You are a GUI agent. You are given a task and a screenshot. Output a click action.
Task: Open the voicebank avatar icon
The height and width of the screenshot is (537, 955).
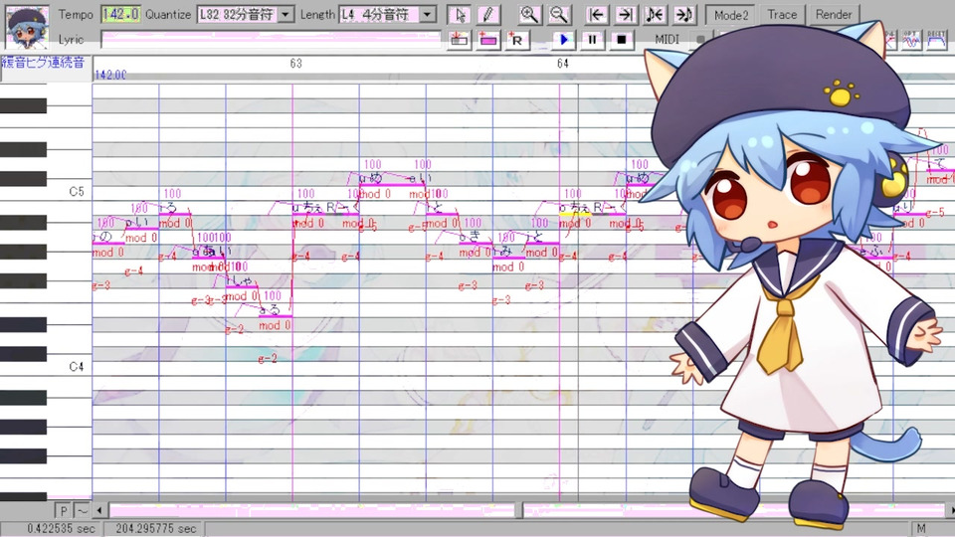[28, 27]
